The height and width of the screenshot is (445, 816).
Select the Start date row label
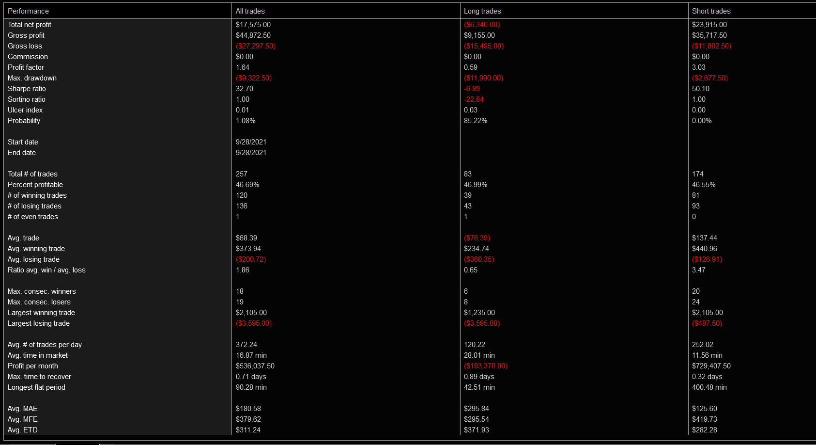[23, 142]
